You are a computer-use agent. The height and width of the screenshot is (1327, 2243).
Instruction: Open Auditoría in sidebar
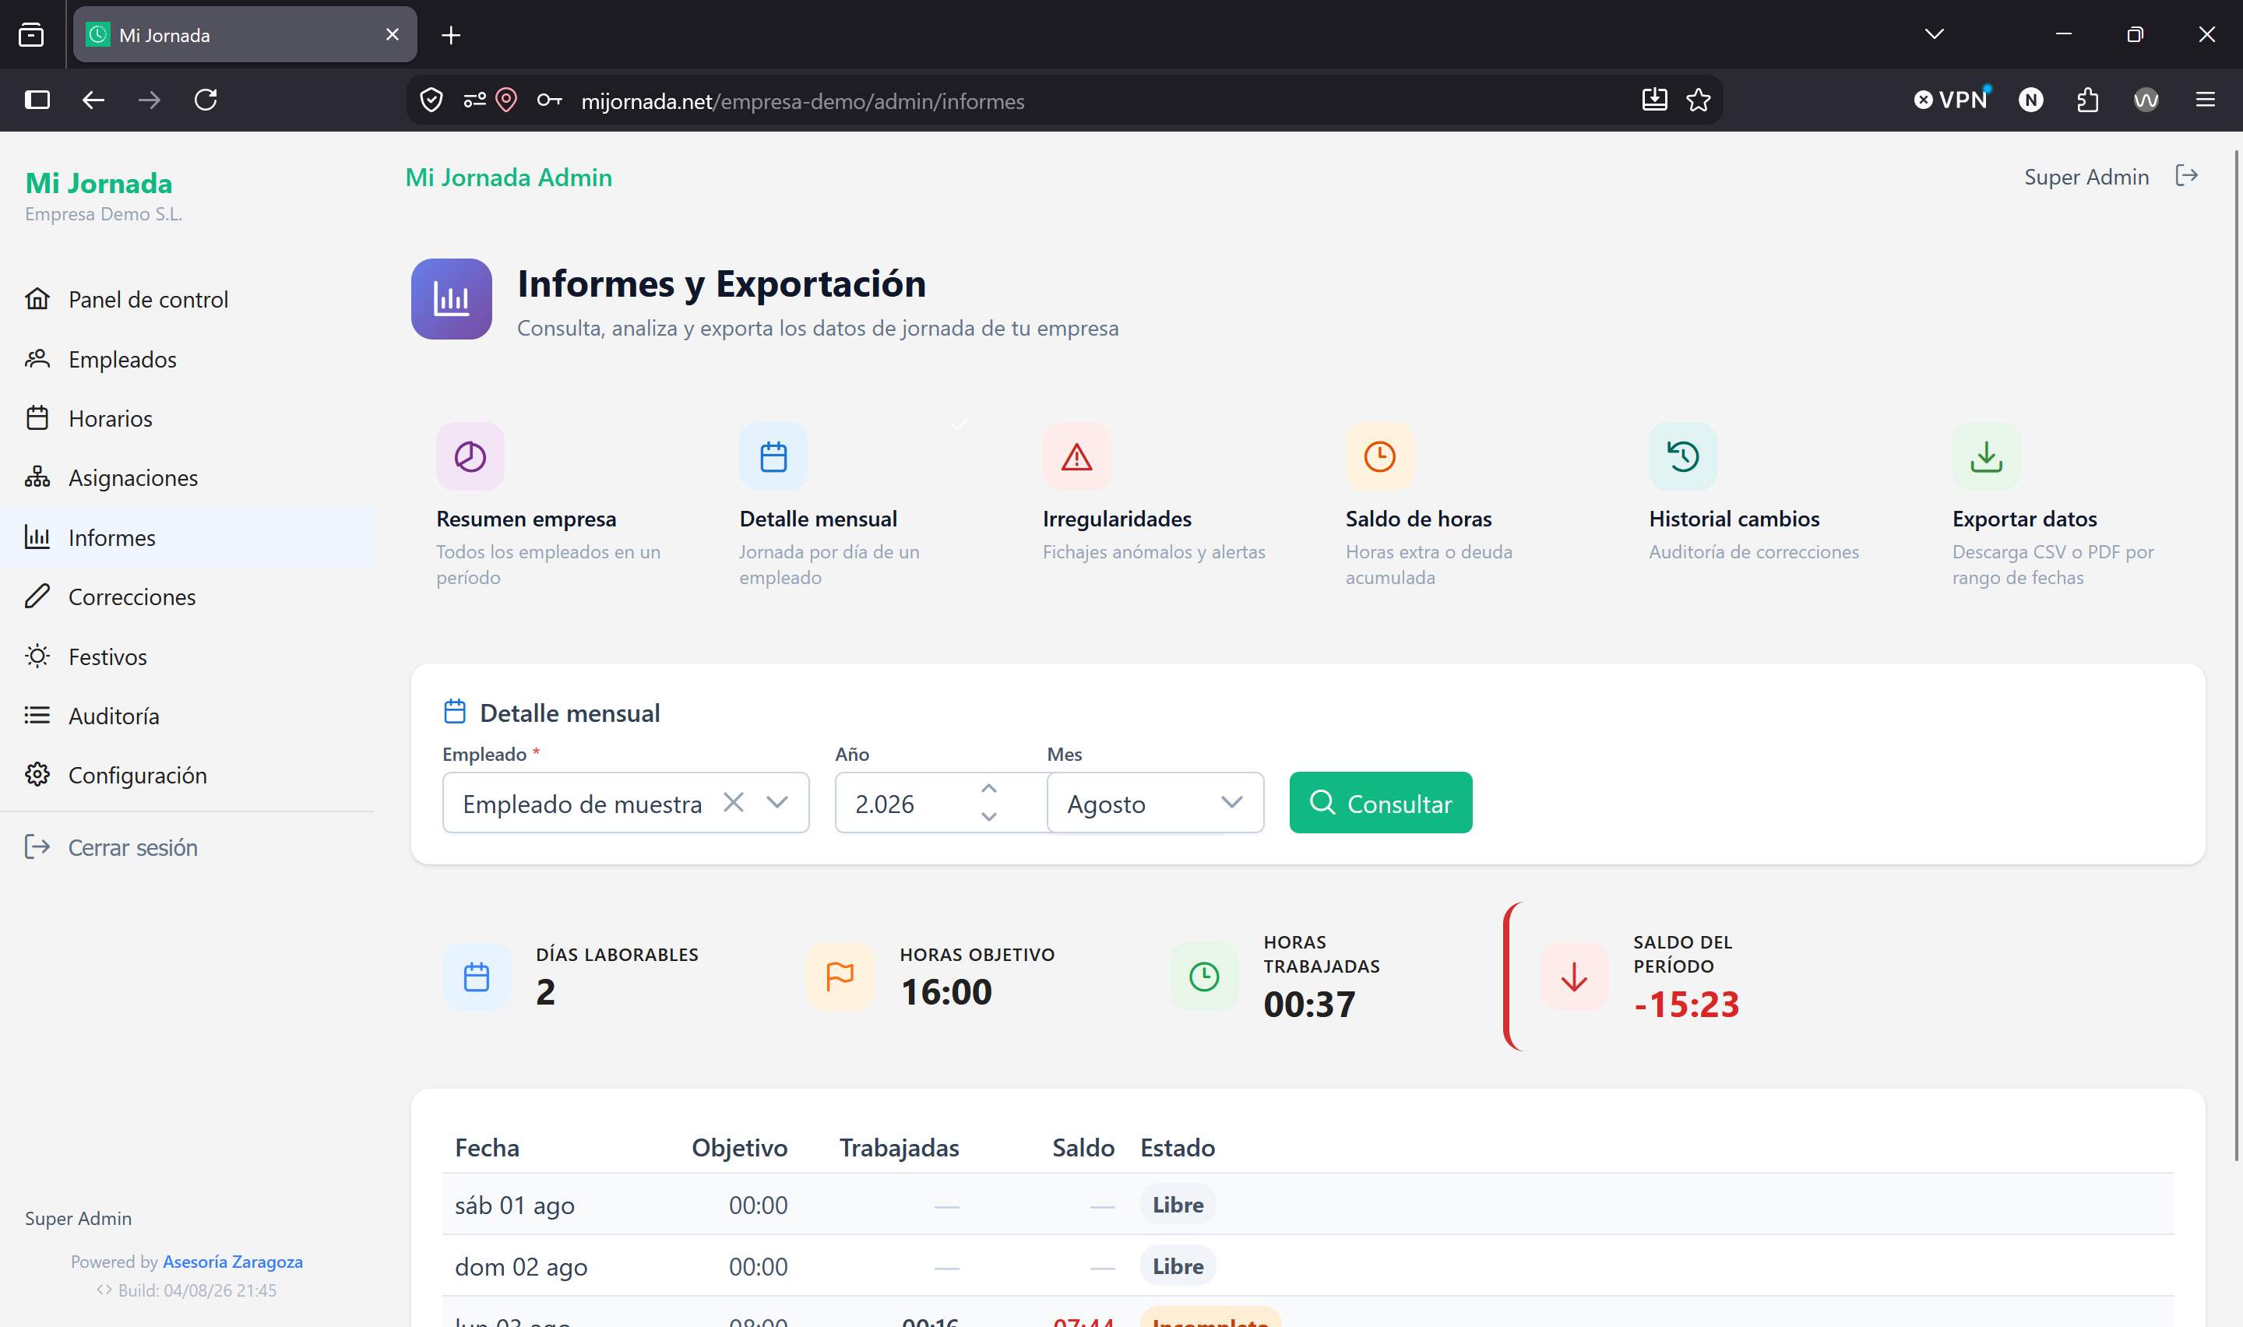(187, 716)
